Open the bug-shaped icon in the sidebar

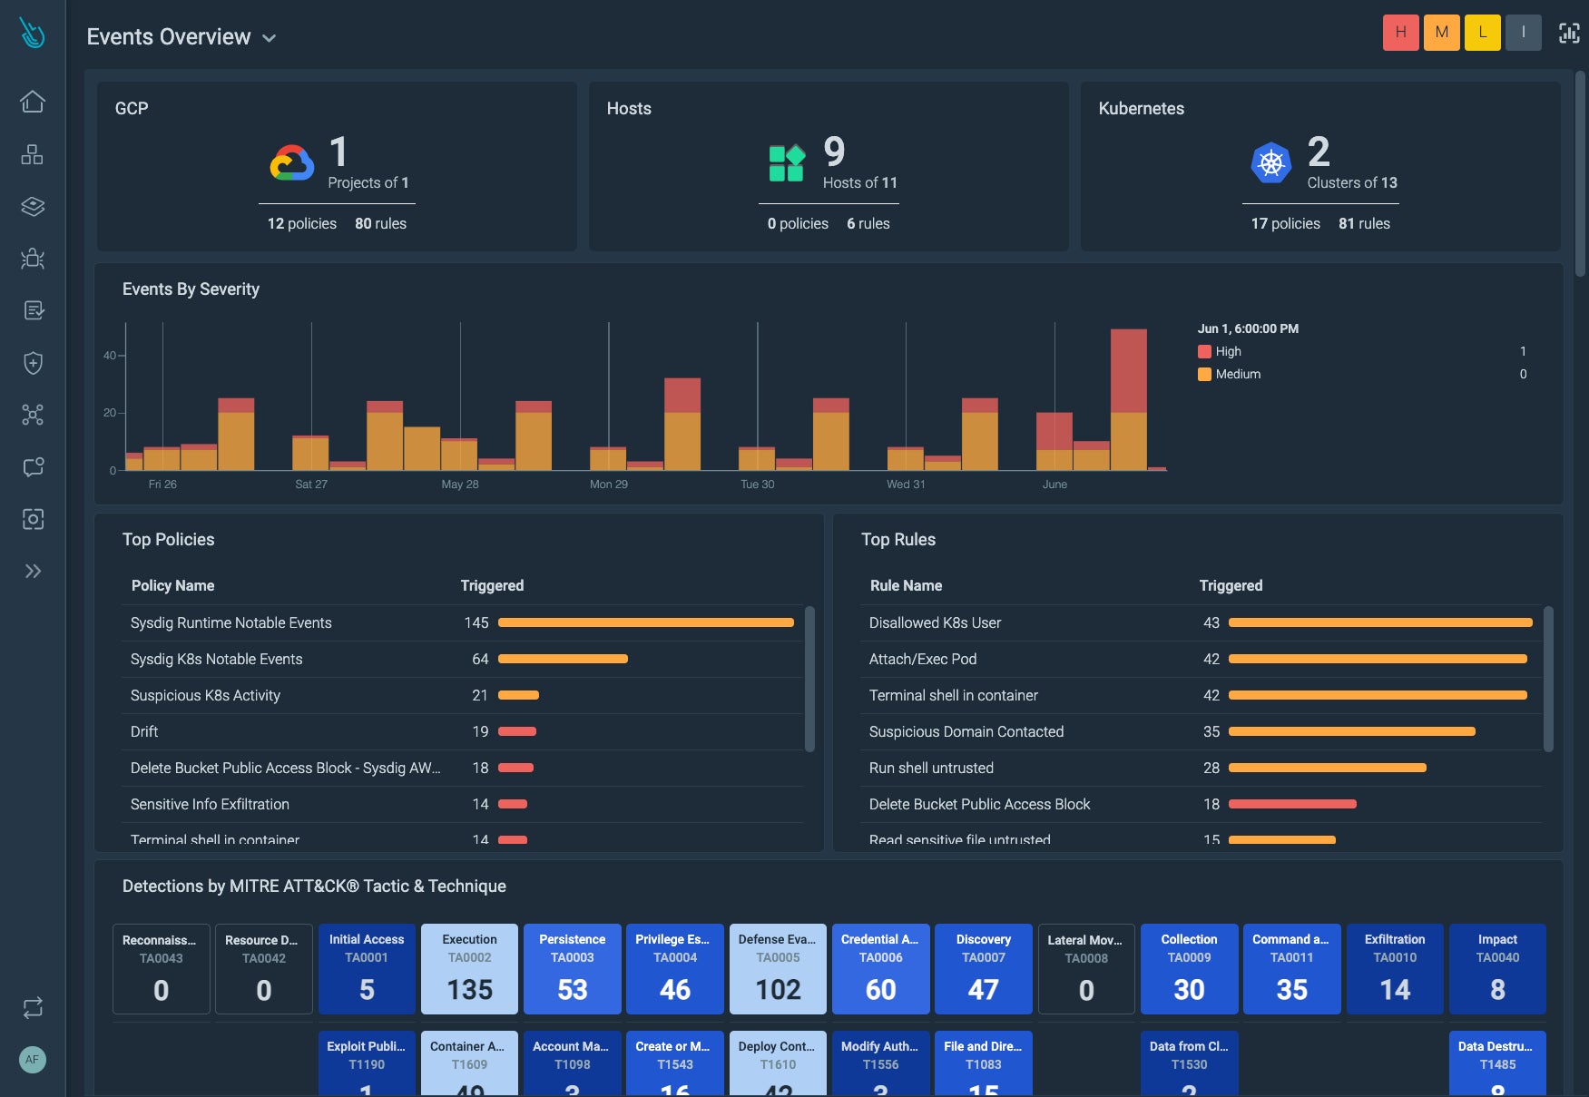(x=33, y=259)
